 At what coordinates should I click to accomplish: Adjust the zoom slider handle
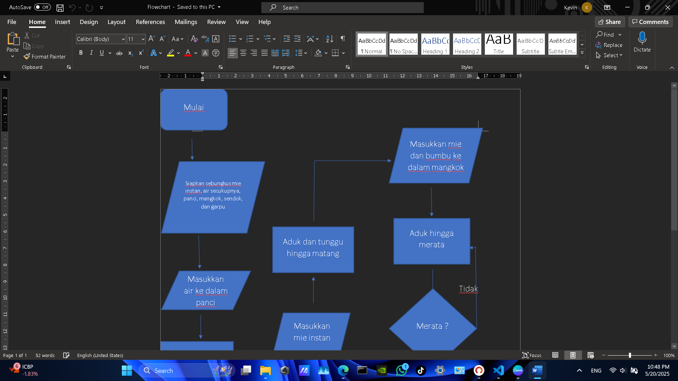[x=630, y=355]
